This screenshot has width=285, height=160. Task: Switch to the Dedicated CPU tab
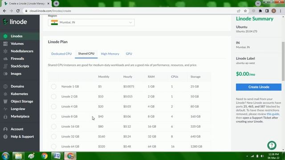click(61, 54)
